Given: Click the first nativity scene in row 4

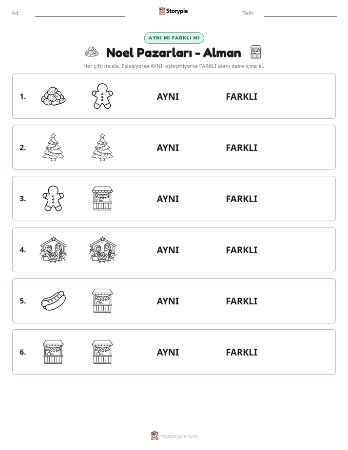Looking at the screenshot, I should (53, 249).
